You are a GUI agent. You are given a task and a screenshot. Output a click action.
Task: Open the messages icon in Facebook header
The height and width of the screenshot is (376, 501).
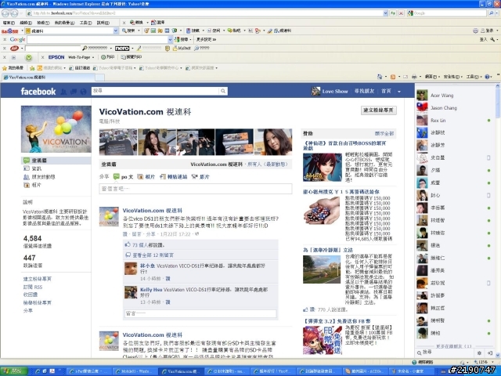tap(74, 92)
